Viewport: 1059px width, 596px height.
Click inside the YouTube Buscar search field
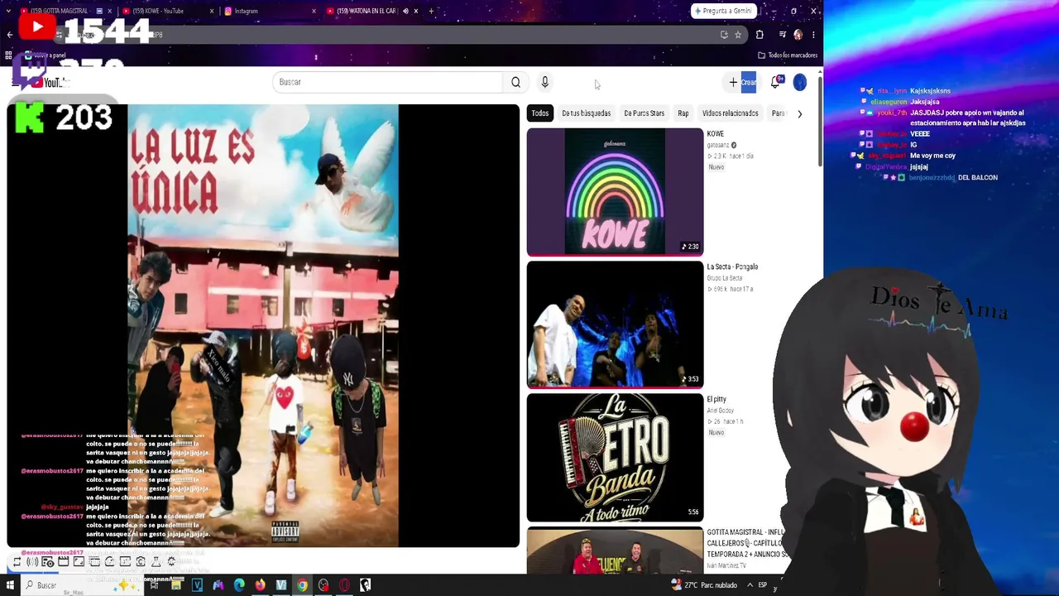(387, 82)
